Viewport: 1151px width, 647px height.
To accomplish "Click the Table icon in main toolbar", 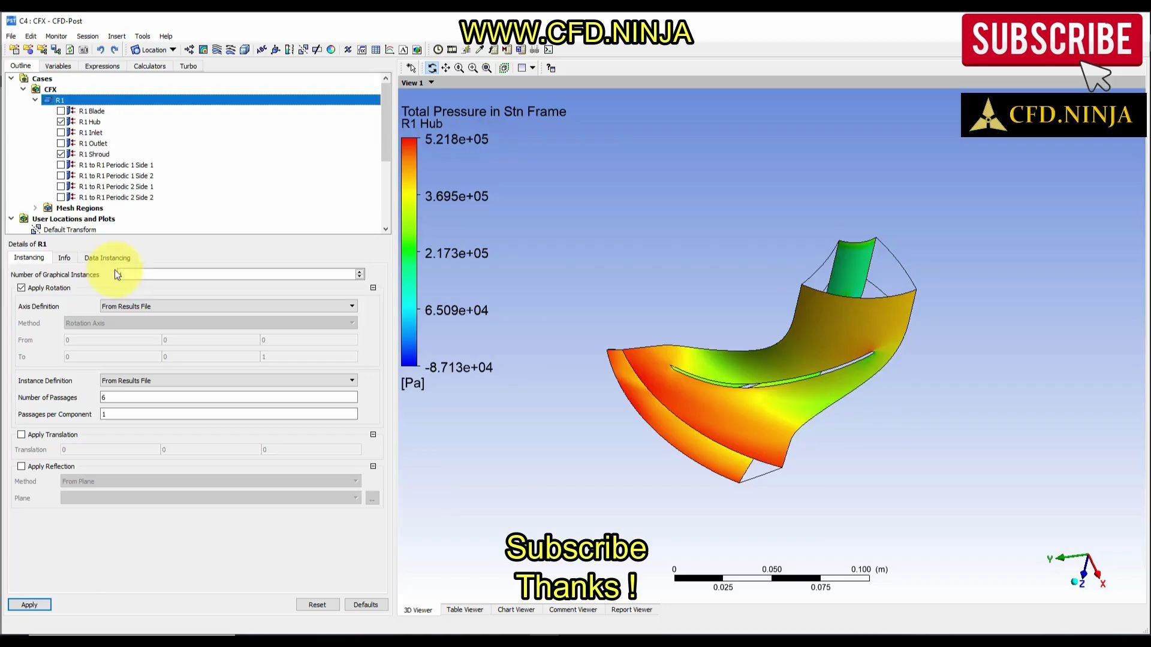I will coord(376,50).
